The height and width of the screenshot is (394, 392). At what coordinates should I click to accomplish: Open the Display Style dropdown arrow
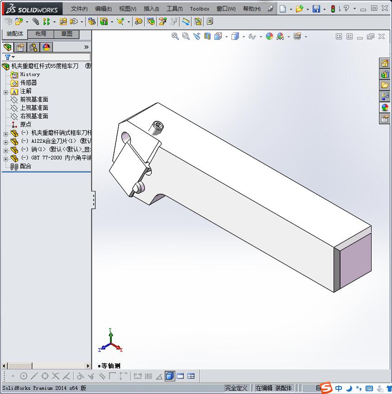(x=244, y=37)
